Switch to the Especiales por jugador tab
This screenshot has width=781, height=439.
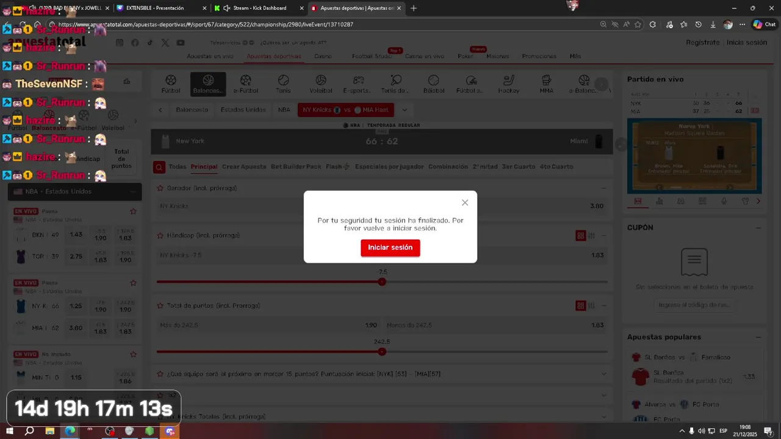click(389, 166)
